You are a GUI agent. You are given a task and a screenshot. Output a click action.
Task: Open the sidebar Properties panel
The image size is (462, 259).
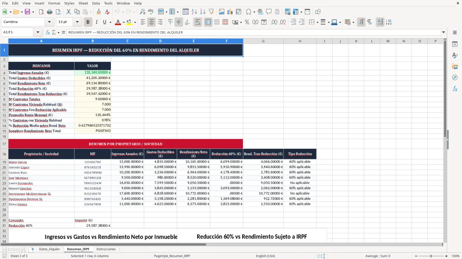click(455, 45)
